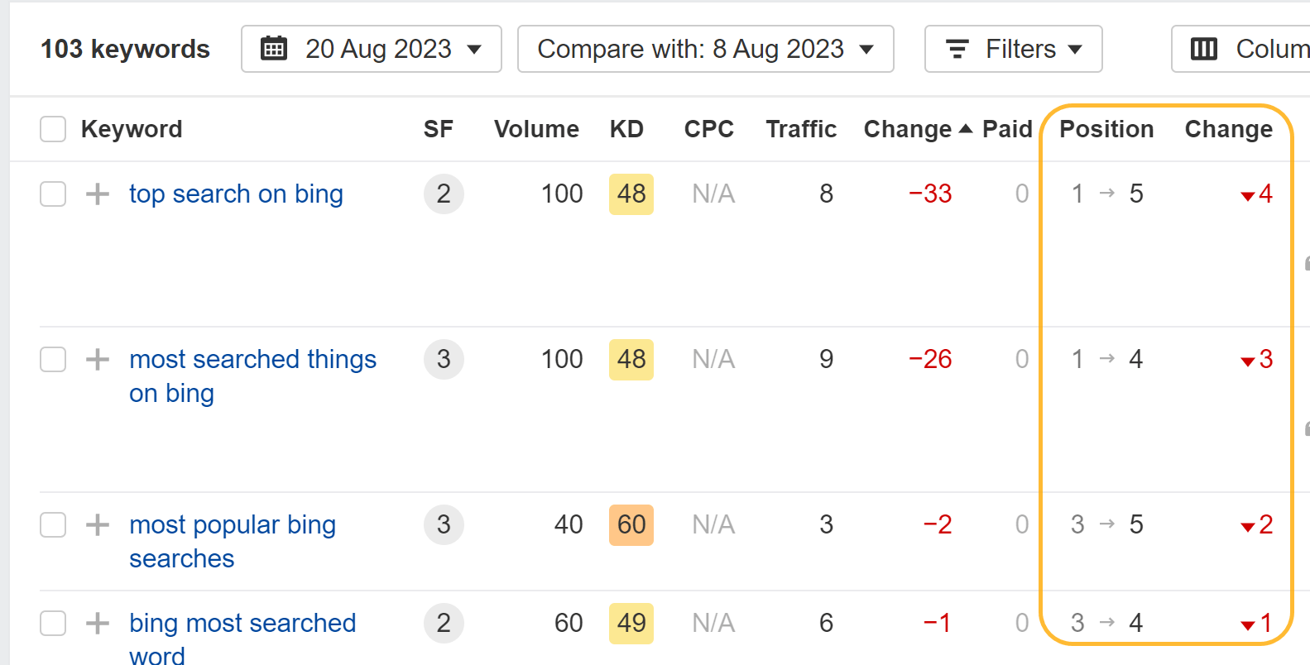Click plus icon beside 'most searched things on bing'

[97, 359]
